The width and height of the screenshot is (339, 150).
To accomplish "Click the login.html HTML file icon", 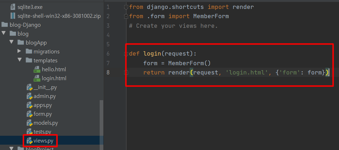I will coord(37,78).
